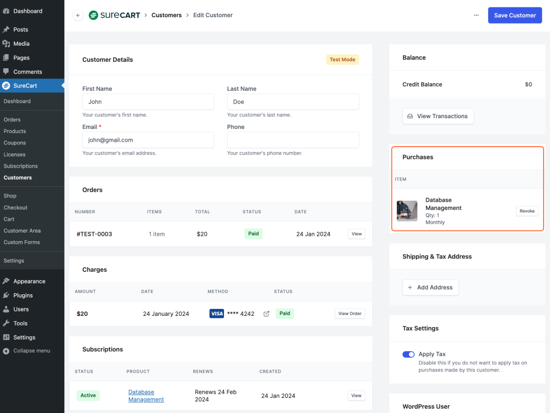The image size is (550, 413).
Task: Open Appearance in the admin sidebar
Action: coord(29,281)
